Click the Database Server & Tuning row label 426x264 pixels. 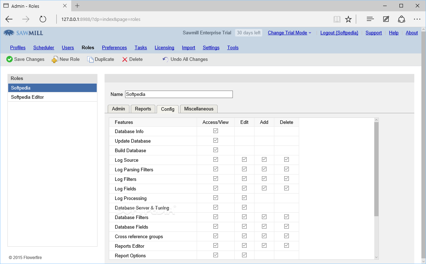point(142,208)
